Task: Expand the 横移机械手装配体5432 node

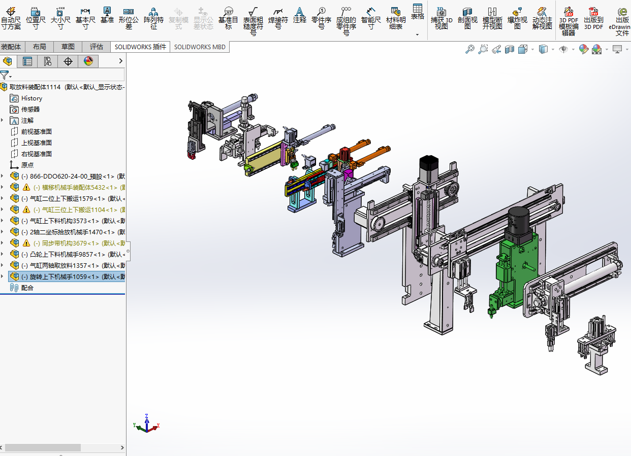Action: coord(3,187)
